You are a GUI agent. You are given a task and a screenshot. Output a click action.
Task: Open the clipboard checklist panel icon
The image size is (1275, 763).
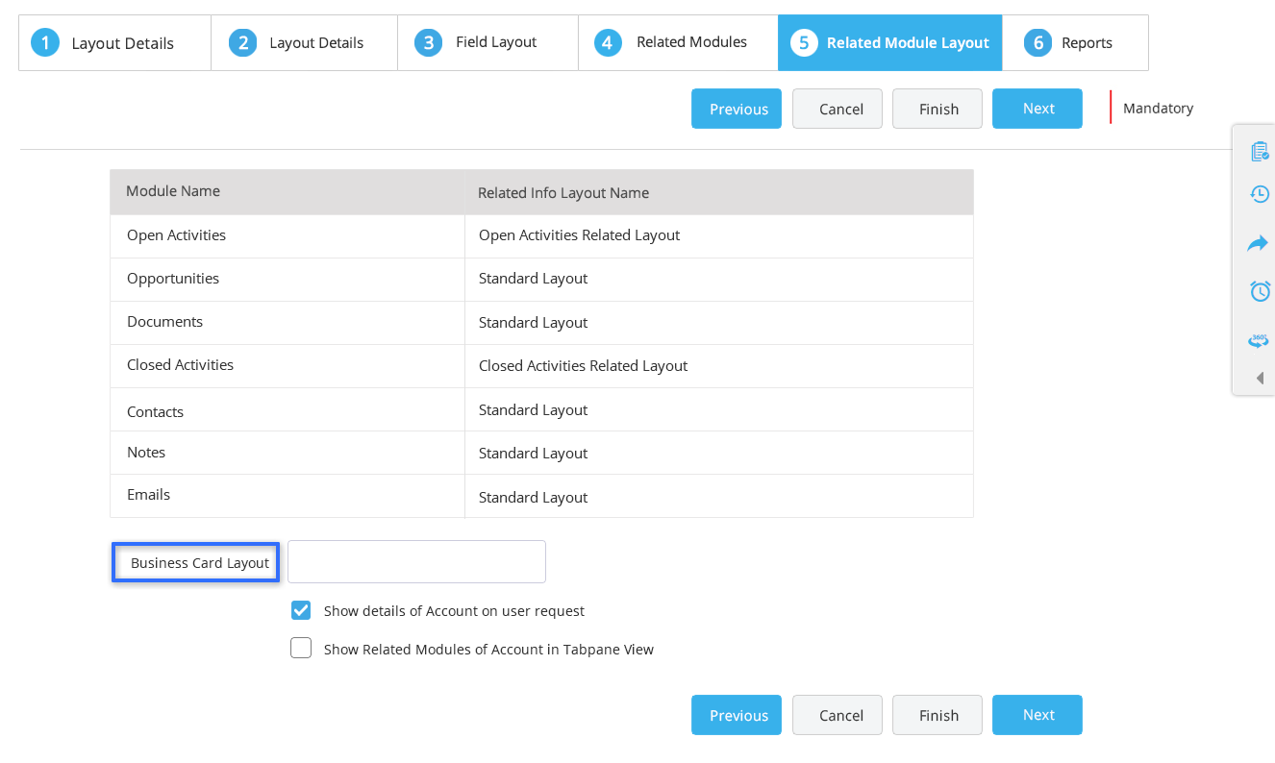point(1259,150)
